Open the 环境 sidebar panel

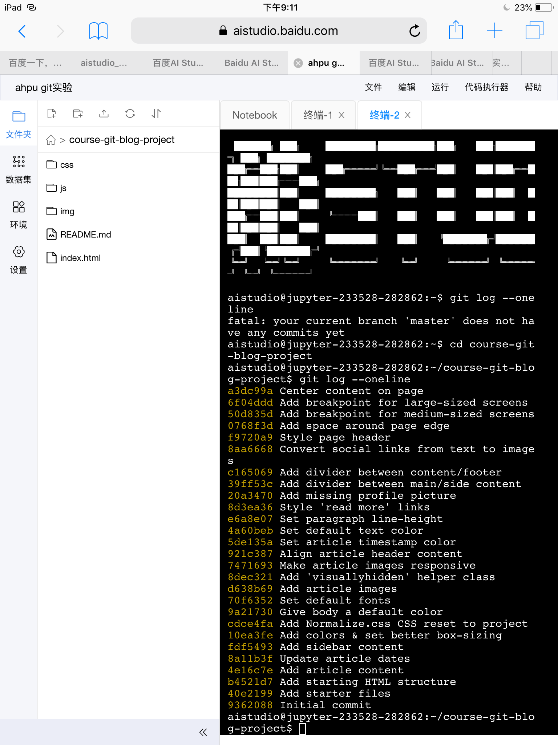click(19, 215)
